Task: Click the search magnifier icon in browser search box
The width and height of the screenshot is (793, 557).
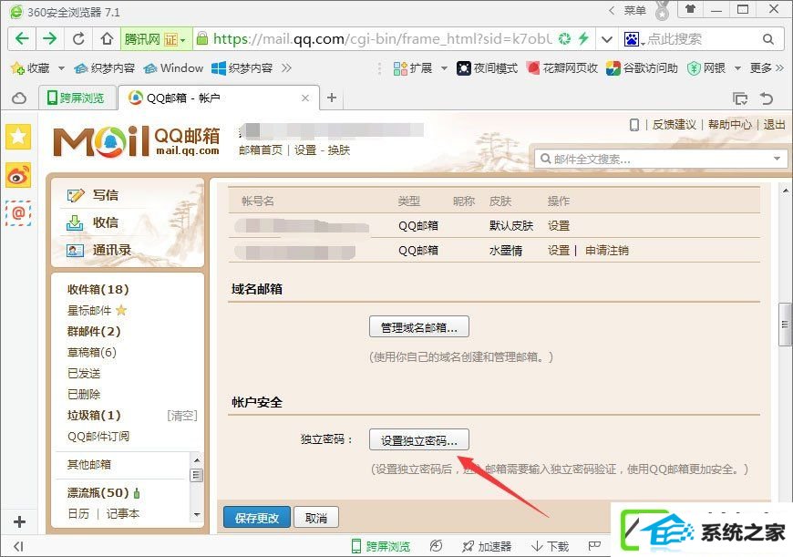Action: 768,39
